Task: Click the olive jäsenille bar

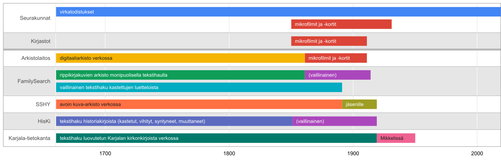Action: 359,104
